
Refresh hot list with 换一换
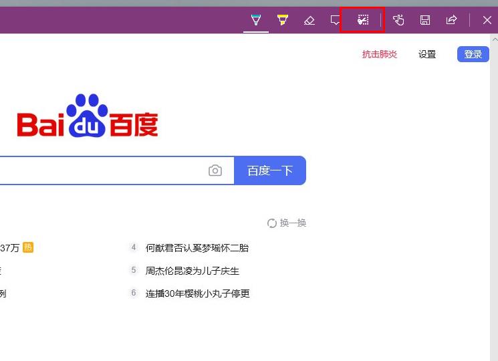pyautogui.click(x=287, y=223)
